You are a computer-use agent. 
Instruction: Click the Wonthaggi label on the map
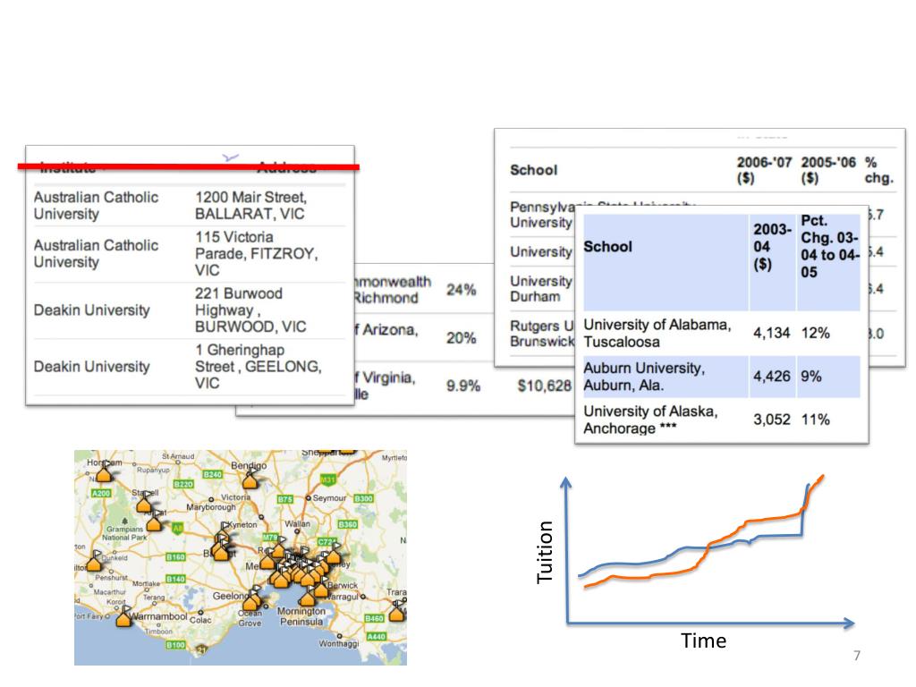[x=339, y=644]
